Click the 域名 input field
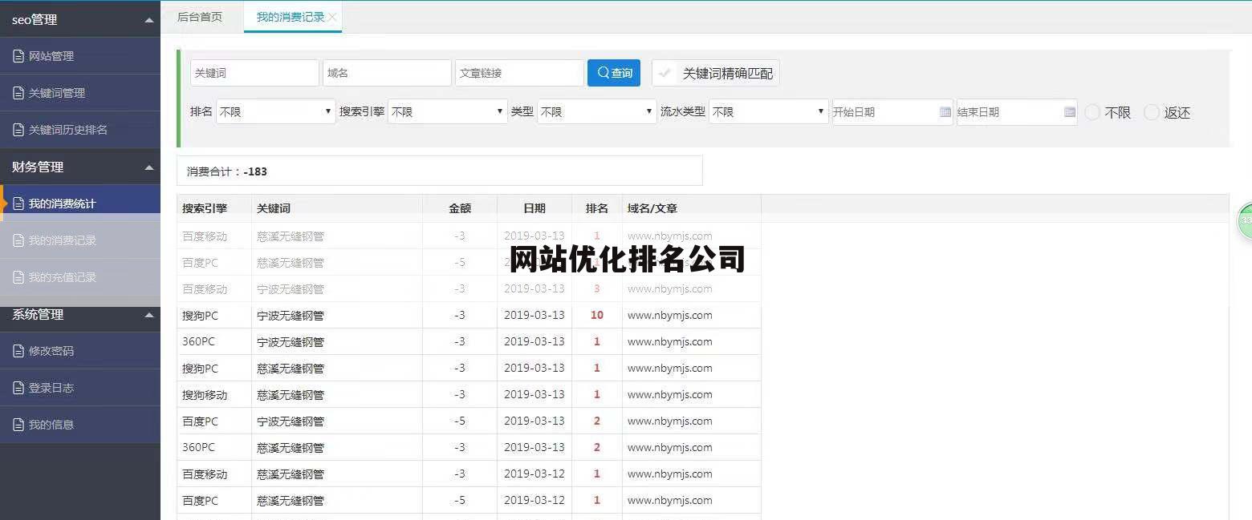The width and height of the screenshot is (1252, 520). pos(387,73)
